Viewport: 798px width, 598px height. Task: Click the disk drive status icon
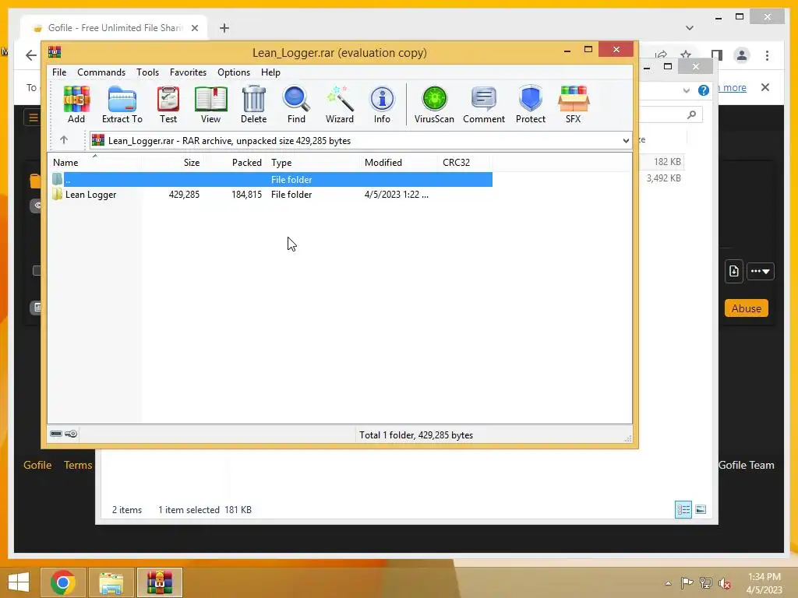(56, 434)
